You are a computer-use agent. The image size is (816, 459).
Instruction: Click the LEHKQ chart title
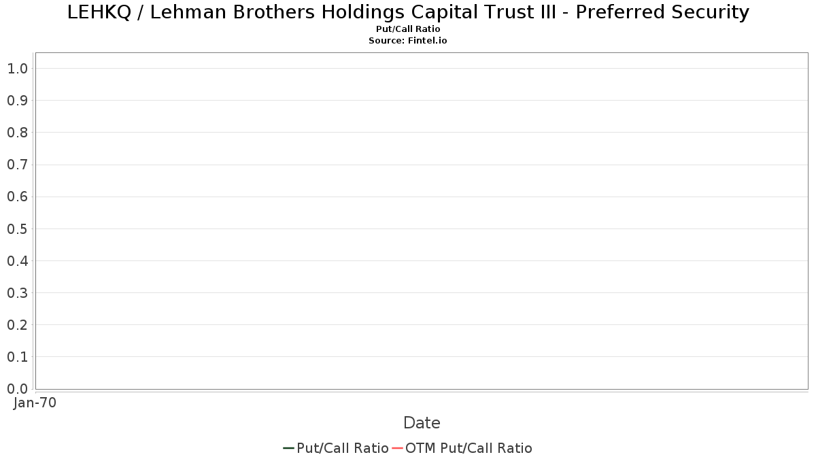tap(408, 12)
